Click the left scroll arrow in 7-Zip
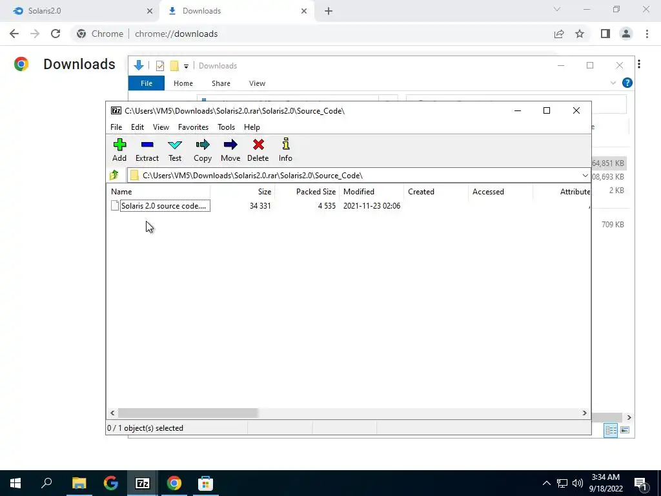661x496 pixels. 112,413
